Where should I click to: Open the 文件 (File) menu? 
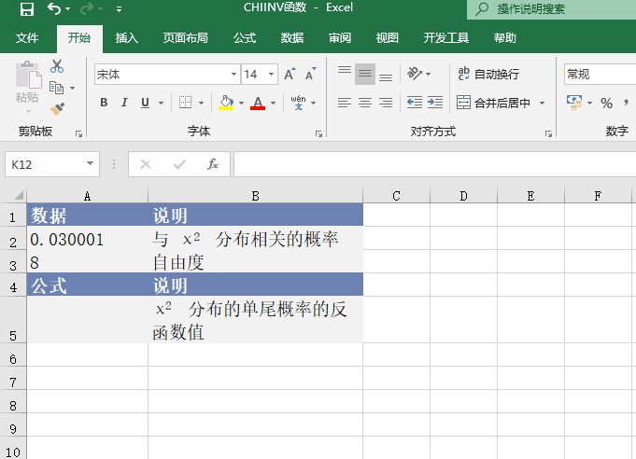[x=27, y=38]
